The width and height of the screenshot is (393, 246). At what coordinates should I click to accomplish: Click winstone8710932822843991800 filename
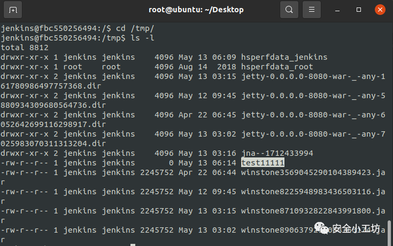click(313, 211)
